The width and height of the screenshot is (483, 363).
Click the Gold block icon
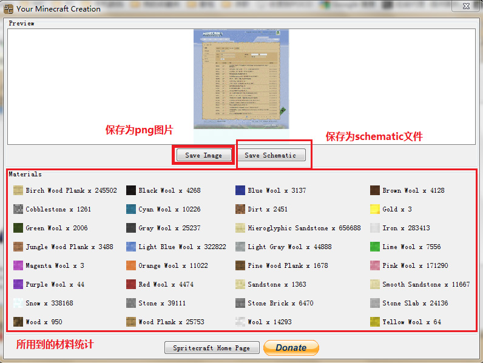375,209
